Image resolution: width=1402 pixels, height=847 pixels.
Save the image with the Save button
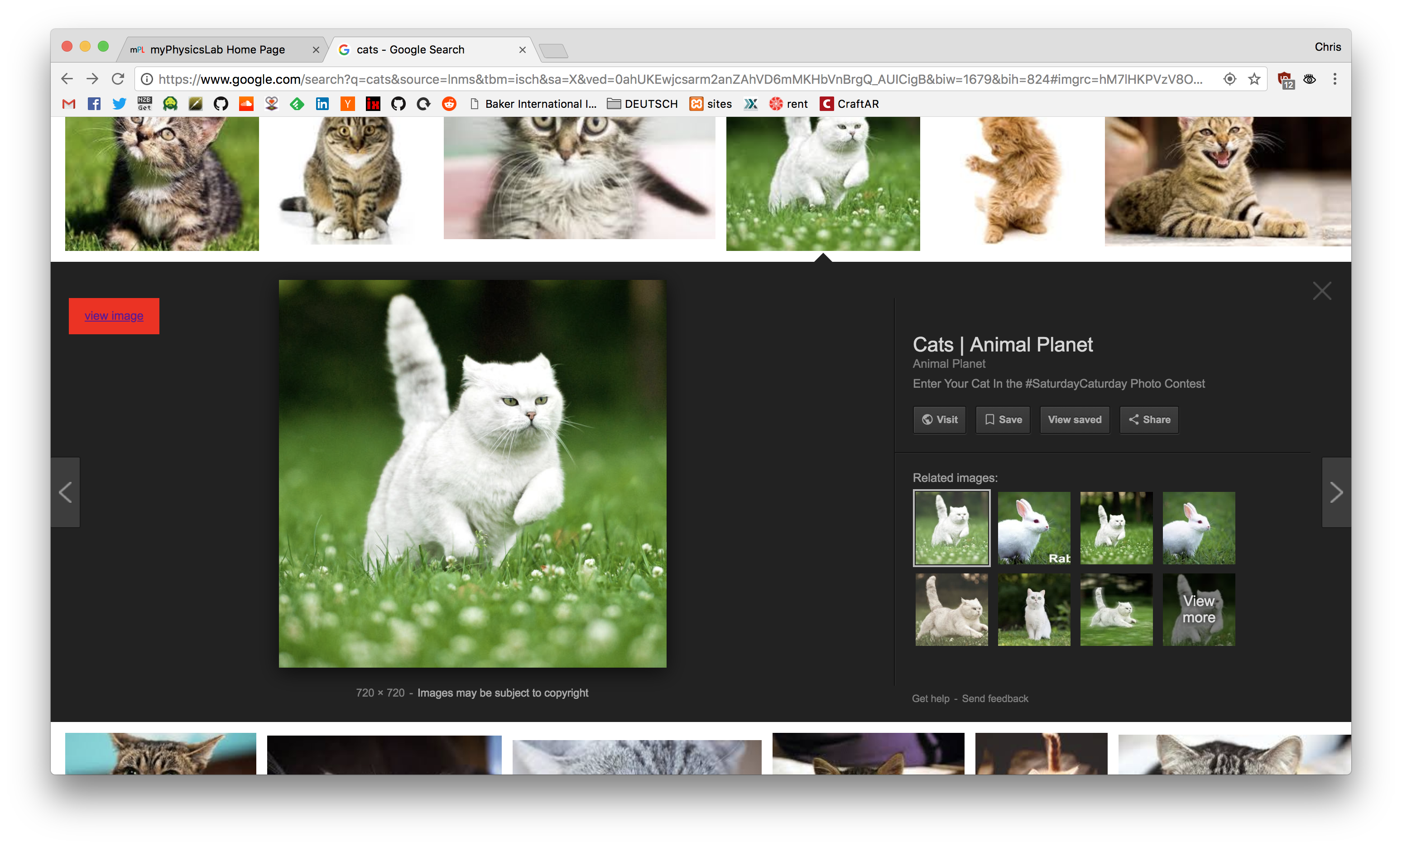tap(1003, 419)
